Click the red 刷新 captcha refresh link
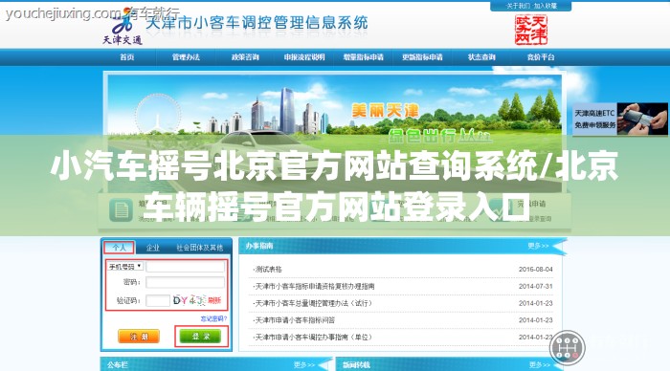Screen dimensions: 670x371 coord(214,300)
